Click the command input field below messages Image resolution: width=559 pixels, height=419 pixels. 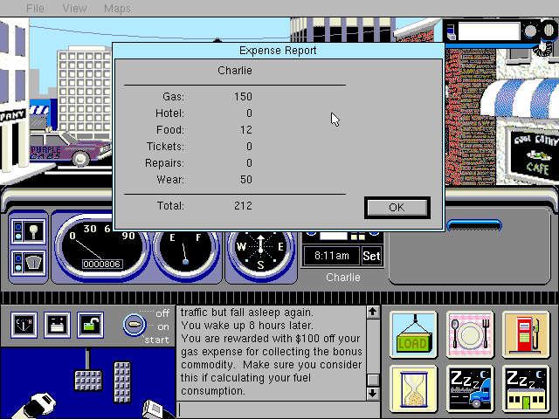tap(278, 410)
